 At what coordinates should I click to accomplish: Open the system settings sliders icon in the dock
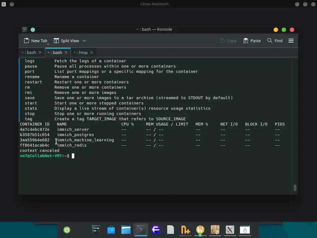[96, 230]
